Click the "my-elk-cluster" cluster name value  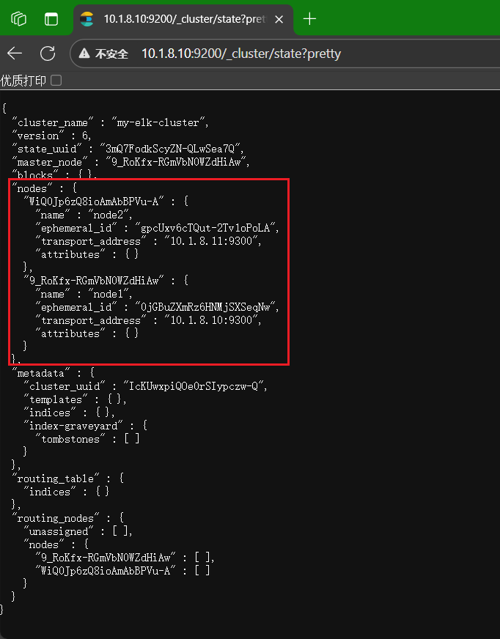[x=158, y=122]
